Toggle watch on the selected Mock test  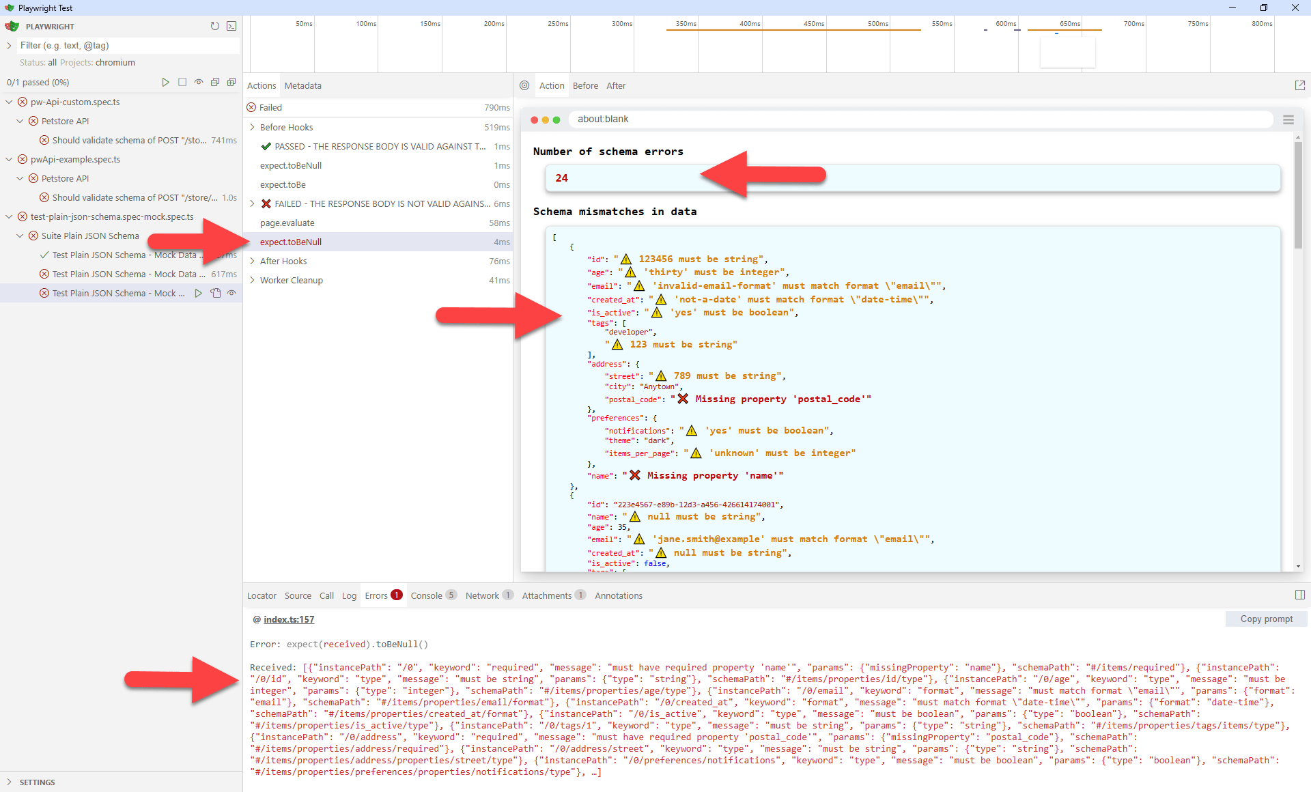click(x=231, y=293)
